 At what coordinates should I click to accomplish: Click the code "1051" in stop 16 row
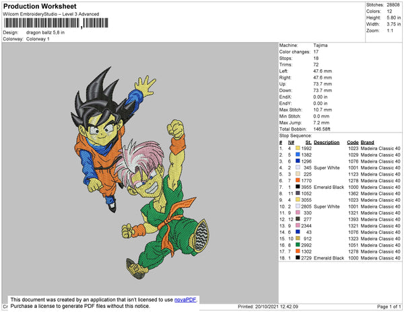click(353, 245)
